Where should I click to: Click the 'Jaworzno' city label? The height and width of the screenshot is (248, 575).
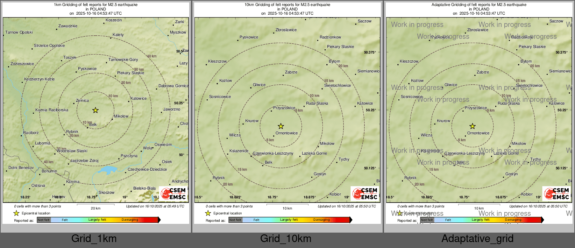click(x=172, y=109)
